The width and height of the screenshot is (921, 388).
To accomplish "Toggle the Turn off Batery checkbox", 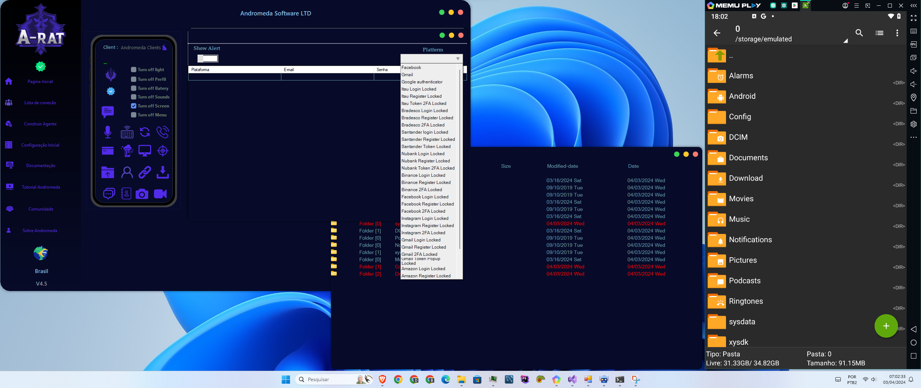I will point(133,88).
